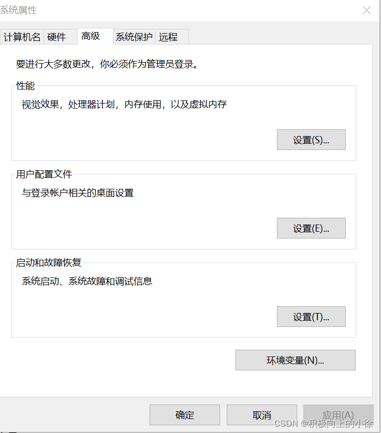Screen dimensions: 381x433
Task: Open the 远程 tab
Action: click(x=172, y=37)
